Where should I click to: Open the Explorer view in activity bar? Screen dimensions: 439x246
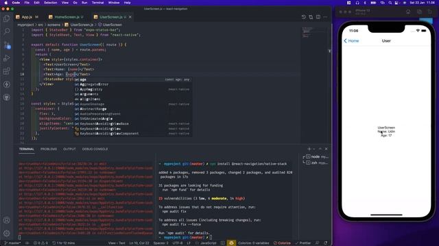point(7,18)
